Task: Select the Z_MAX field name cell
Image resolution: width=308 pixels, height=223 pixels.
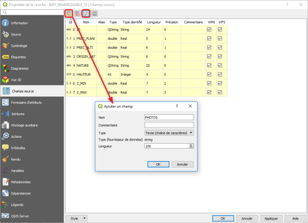Action: click(86, 93)
